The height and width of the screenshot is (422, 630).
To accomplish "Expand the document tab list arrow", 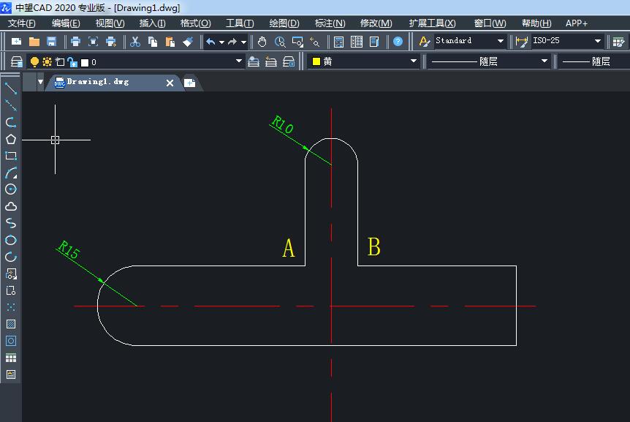I will point(40,82).
